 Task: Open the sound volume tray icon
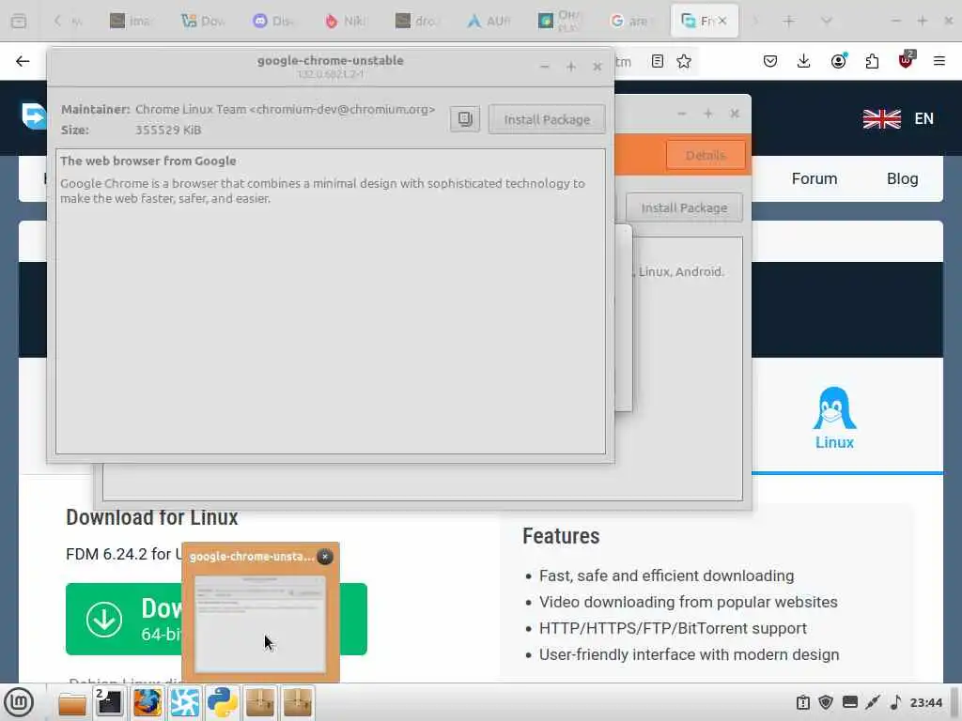tap(895, 702)
